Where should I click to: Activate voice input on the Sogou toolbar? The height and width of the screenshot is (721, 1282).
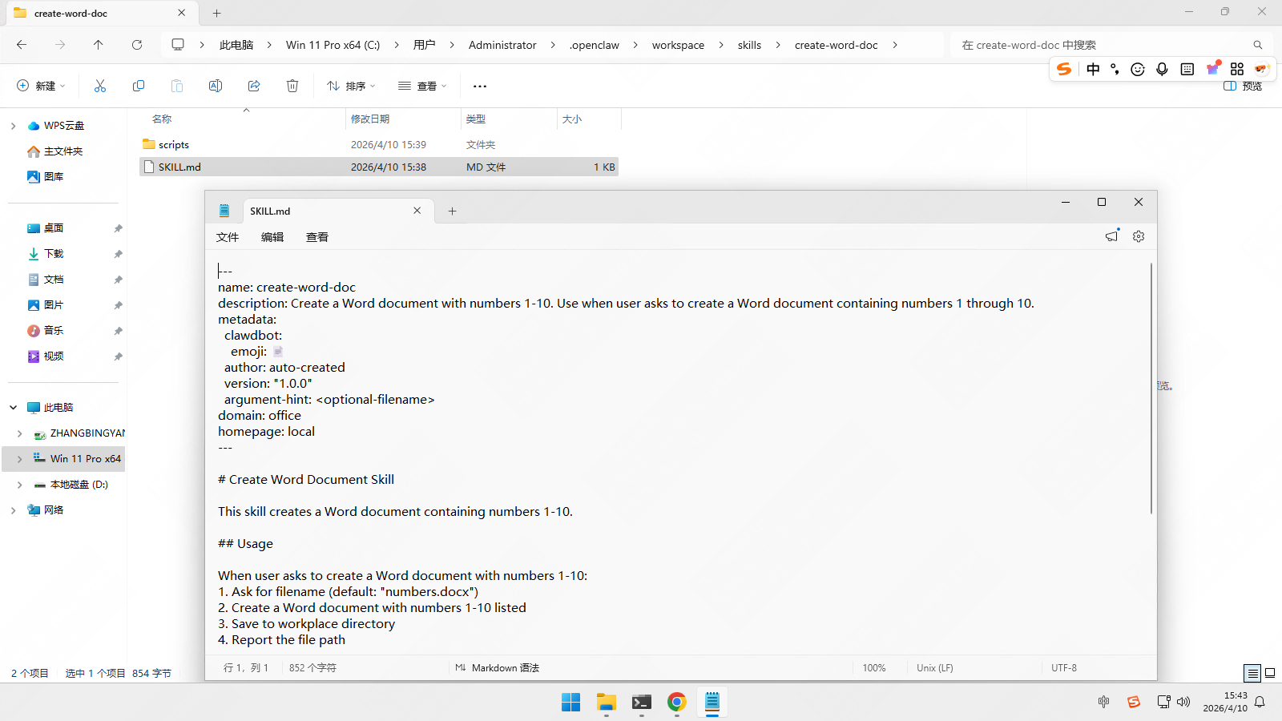click(x=1162, y=69)
